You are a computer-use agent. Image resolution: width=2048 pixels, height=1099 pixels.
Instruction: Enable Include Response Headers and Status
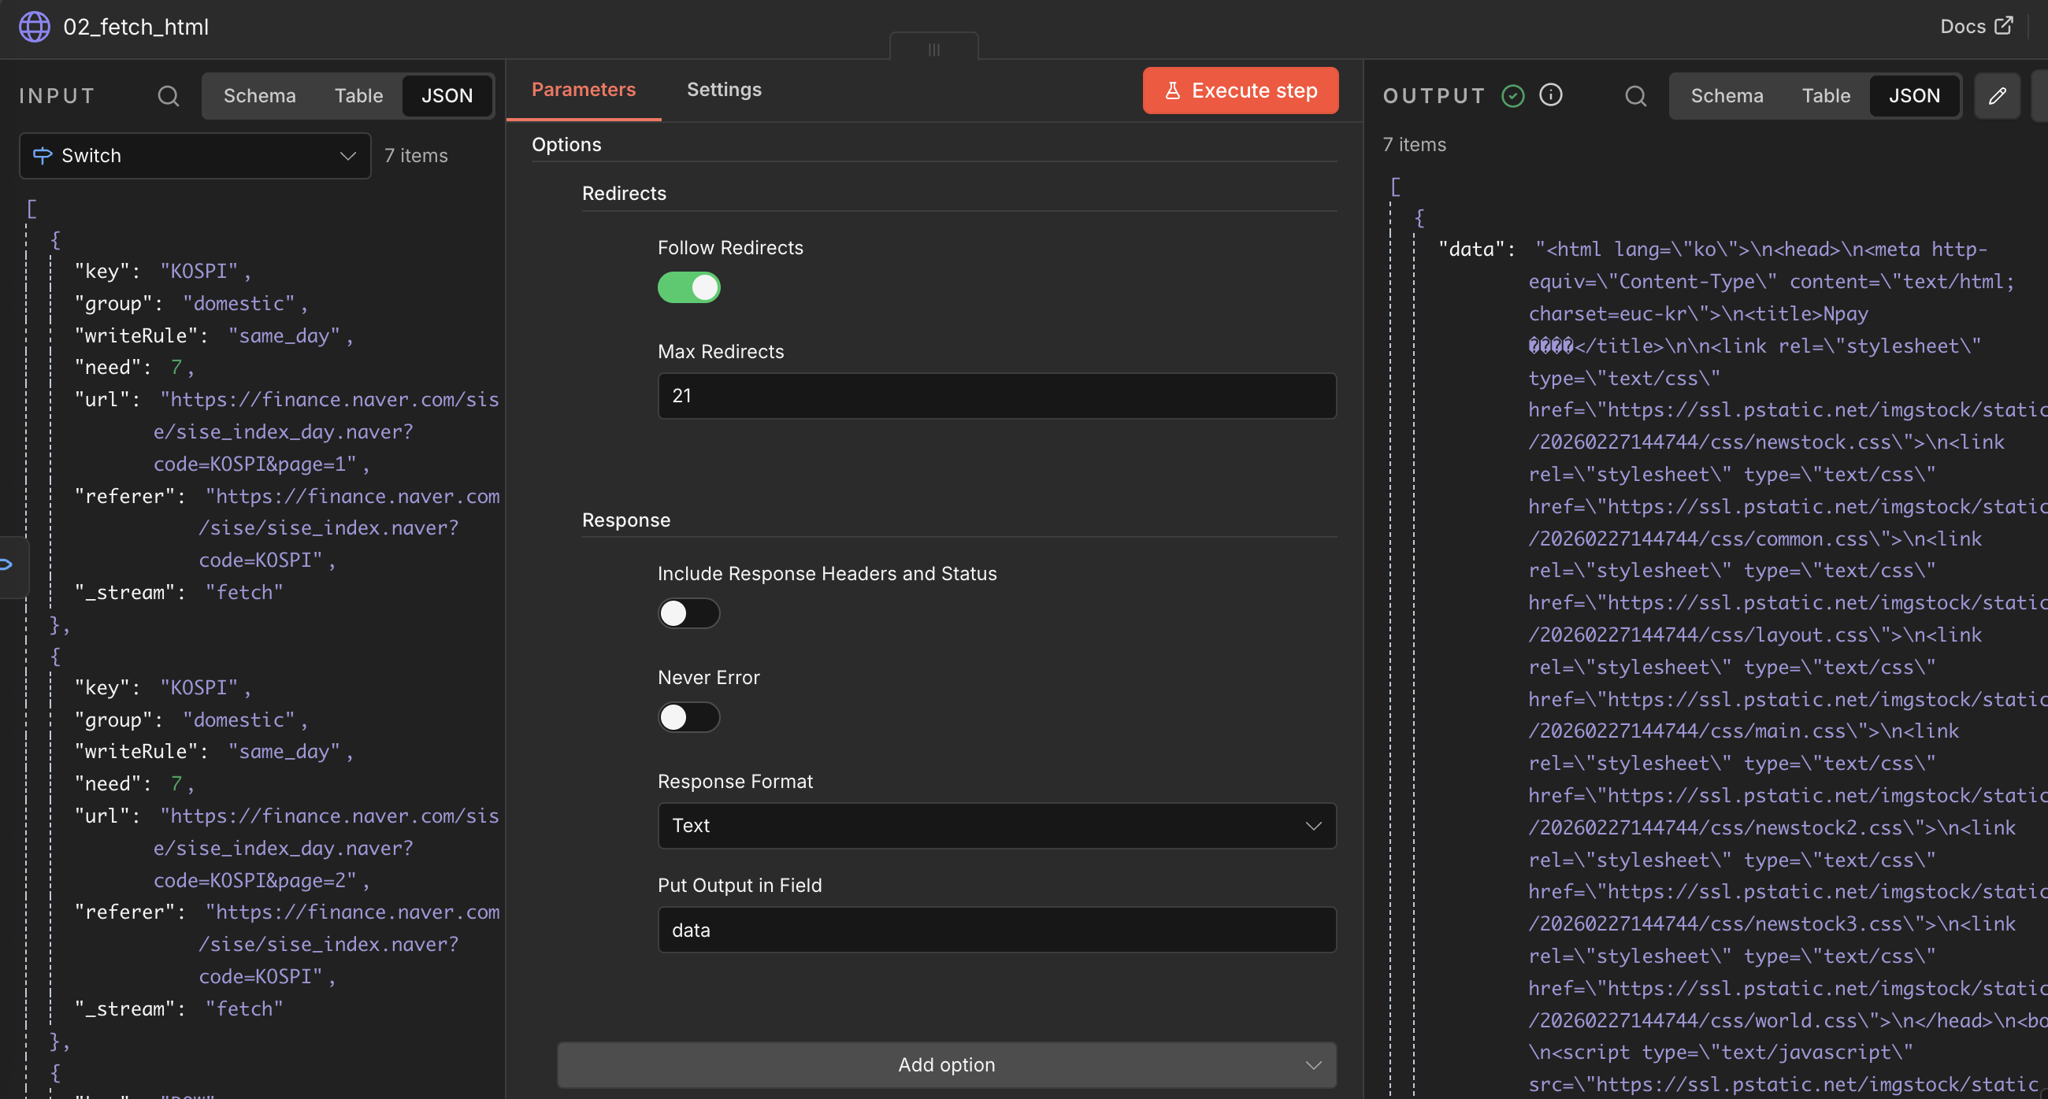click(x=688, y=613)
